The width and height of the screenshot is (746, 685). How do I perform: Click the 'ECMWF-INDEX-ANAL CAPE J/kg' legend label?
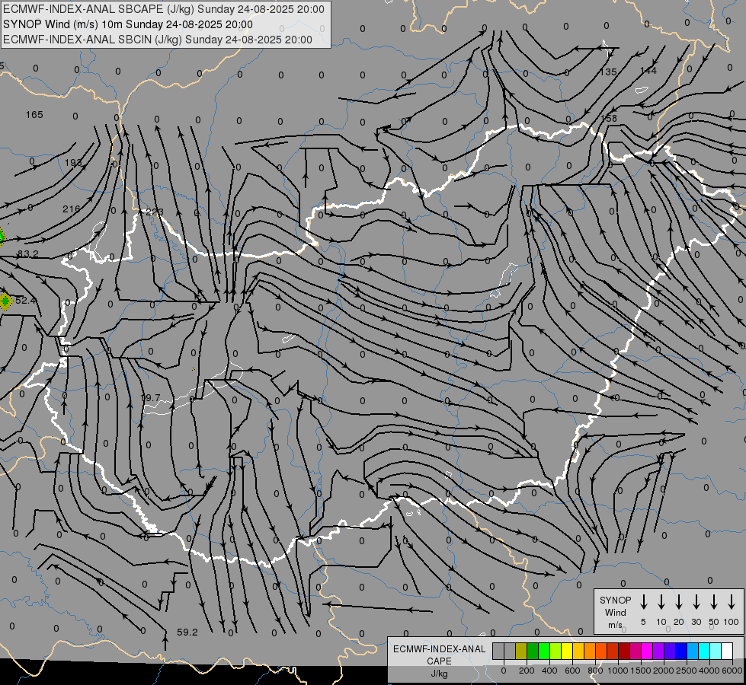[439, 661]
